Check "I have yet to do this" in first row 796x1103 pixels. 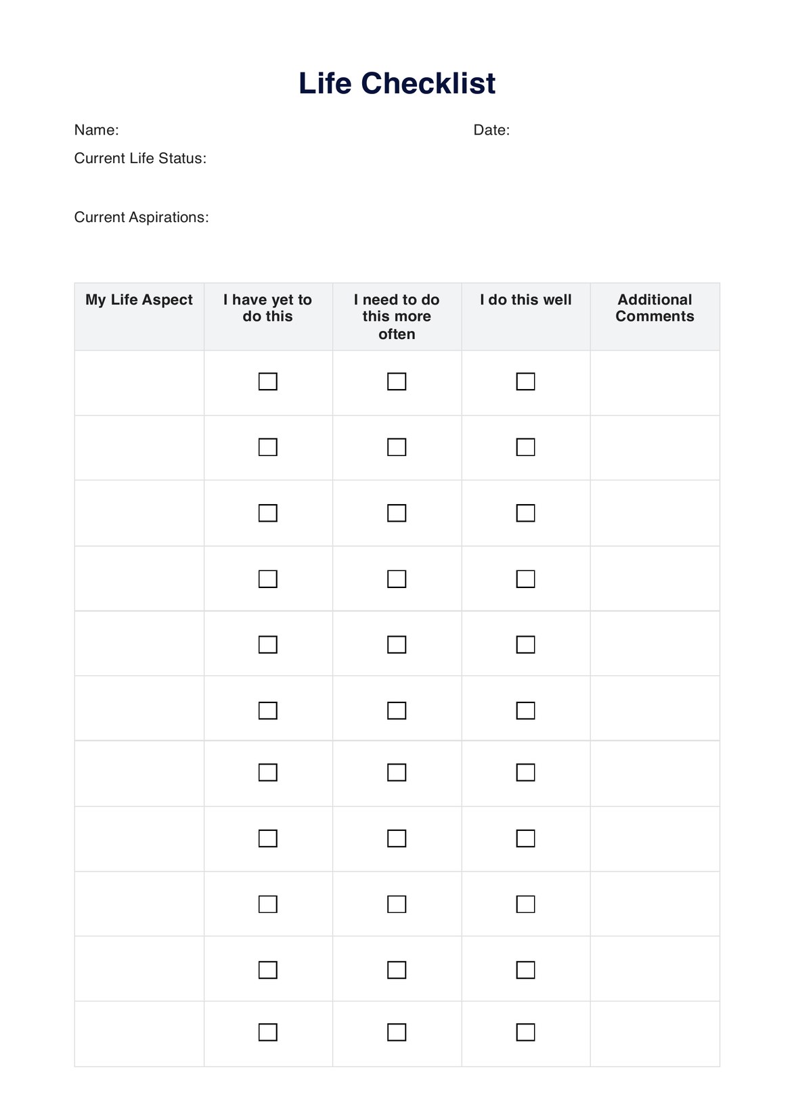coord(268,382)
